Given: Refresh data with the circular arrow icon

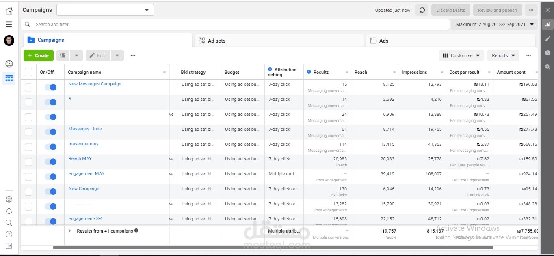Looking at the screenshot, I should click(x=422, y=10).
